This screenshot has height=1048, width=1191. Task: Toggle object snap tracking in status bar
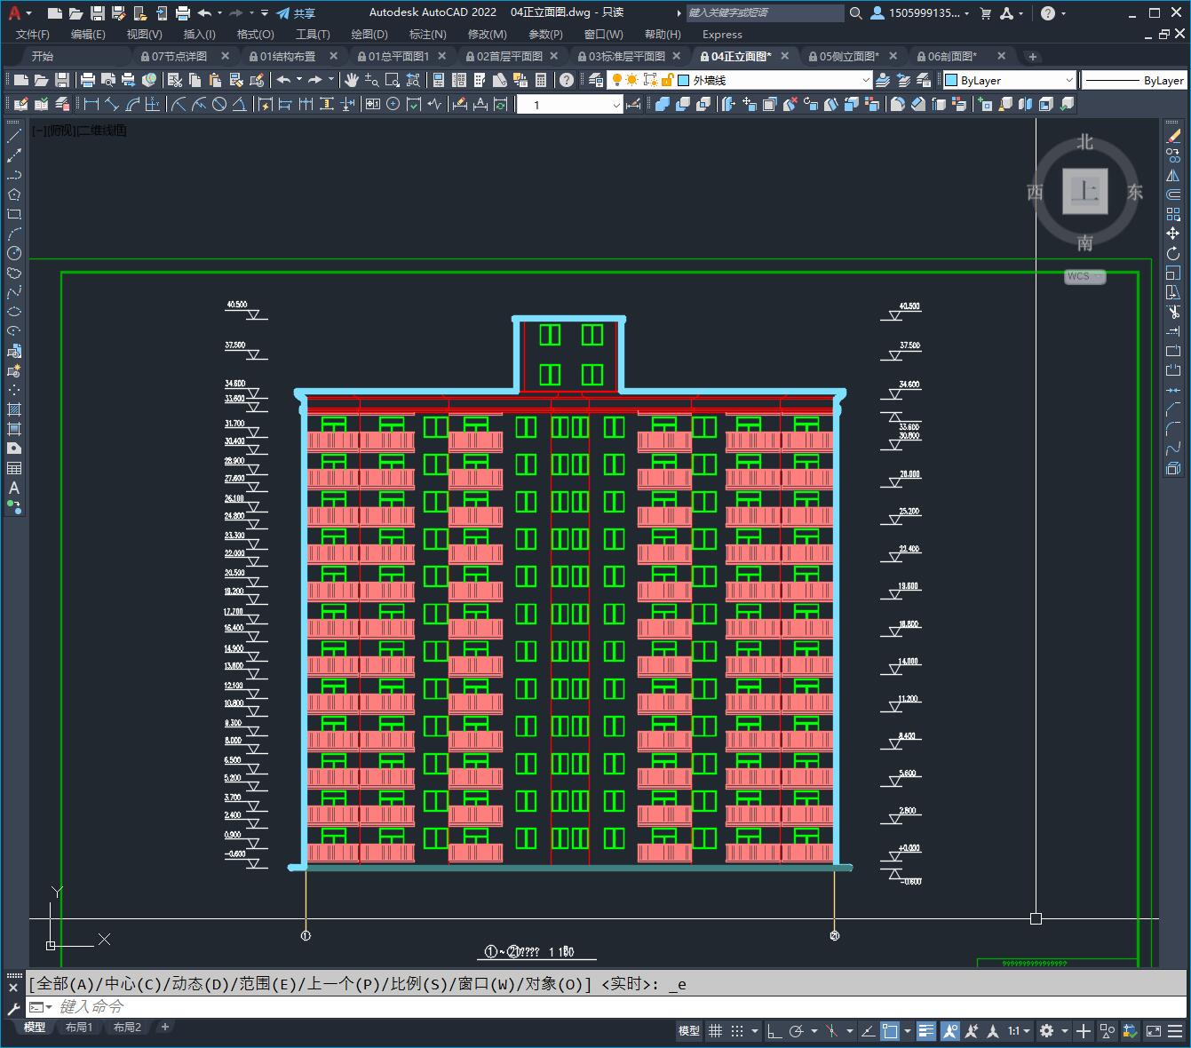[869, 1031]
